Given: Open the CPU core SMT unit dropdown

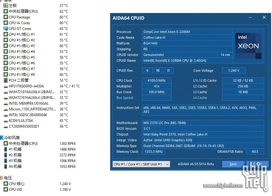Looking at the screenshot, I should (x=141, y=164).
